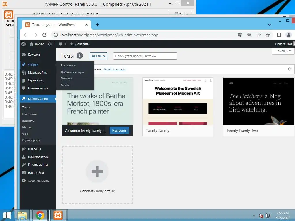Open Страницы in sidebar
The height and width of the screenshot is (221, 295).
[x=38, y=81]
